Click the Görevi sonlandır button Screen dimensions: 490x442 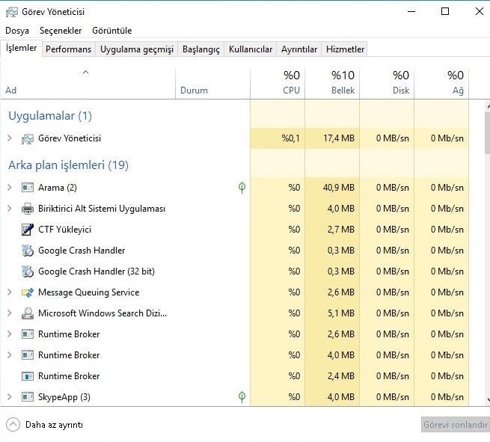455,425
